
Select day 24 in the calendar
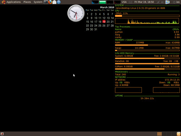click(x=96, y=26)
